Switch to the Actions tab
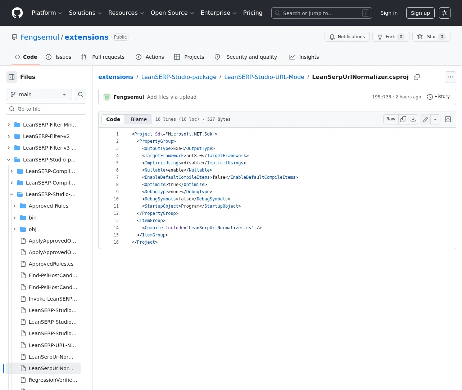462x390 pixels. click(150, 57)
